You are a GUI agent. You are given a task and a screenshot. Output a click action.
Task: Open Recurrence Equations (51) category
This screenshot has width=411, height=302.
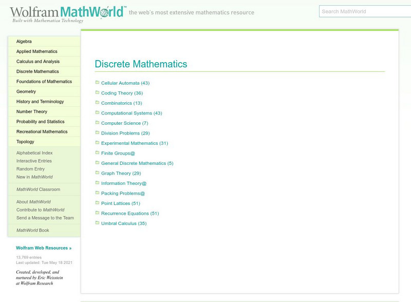tap(130, 213)
